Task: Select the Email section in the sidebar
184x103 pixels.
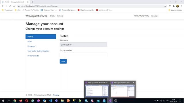Action: click(x=30, y=41)
